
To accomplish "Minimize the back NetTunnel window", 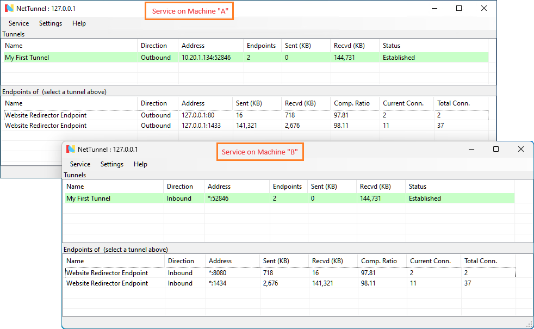I will pos(434,8).
